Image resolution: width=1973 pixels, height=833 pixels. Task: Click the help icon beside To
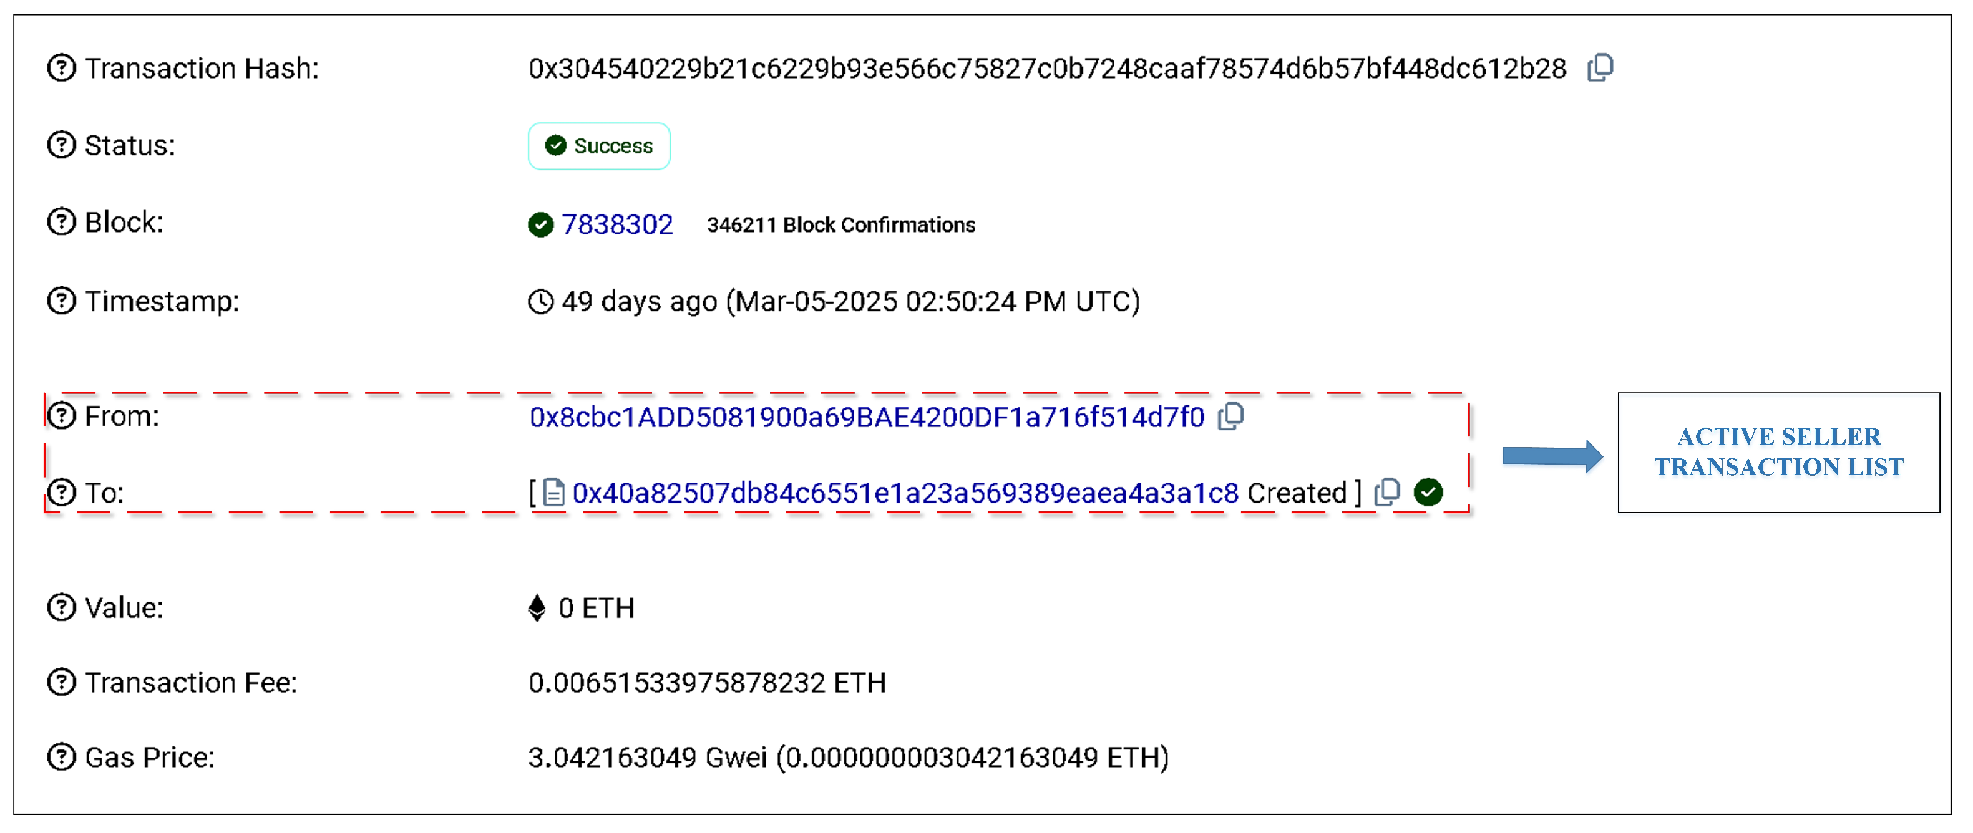(x=61, y=493)
